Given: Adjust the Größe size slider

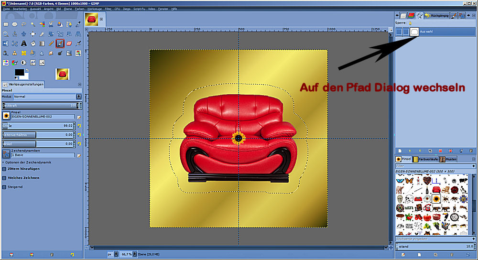Looking at the screenshot, I should point(38,126).
